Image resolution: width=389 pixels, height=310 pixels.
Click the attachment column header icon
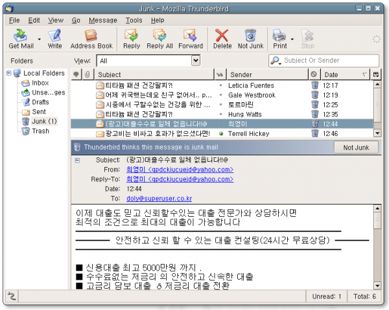pyautogui.click(x=88, y=74)
